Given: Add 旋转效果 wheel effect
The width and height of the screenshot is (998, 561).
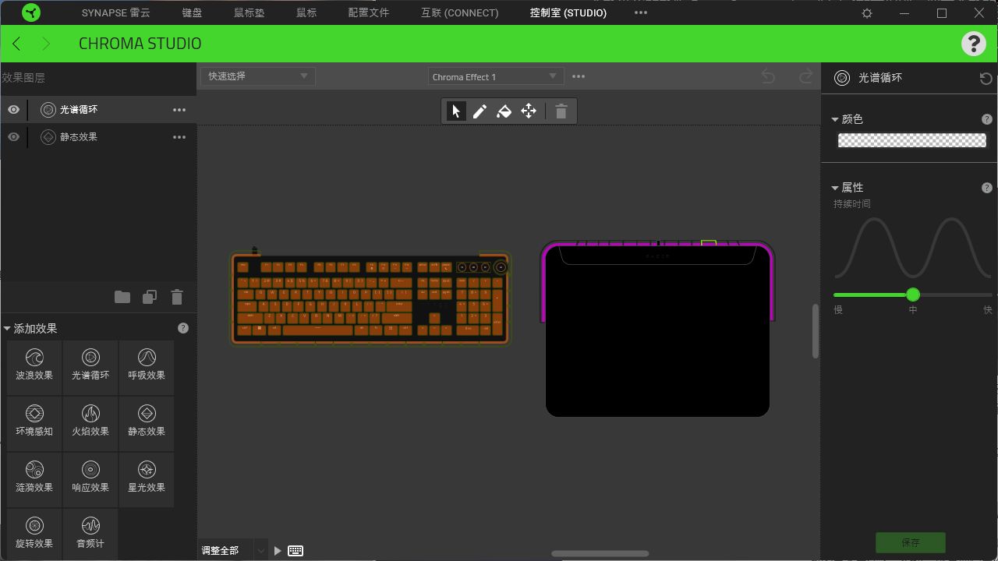Looking at the screenshot, I should pyautogui.click(x=34, y=534).
